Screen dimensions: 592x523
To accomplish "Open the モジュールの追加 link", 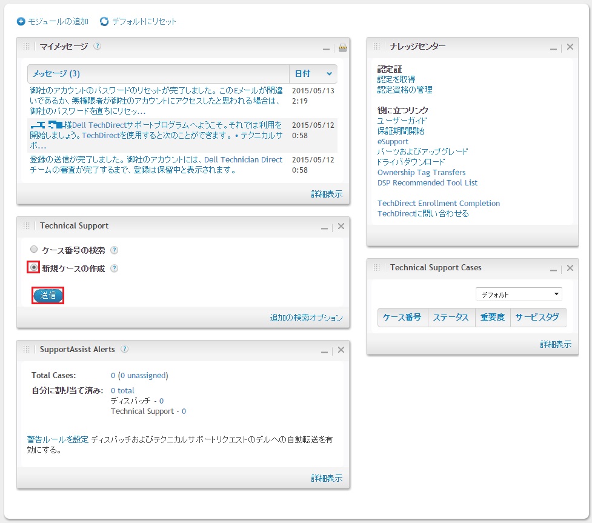I will (x=58, y=22).
